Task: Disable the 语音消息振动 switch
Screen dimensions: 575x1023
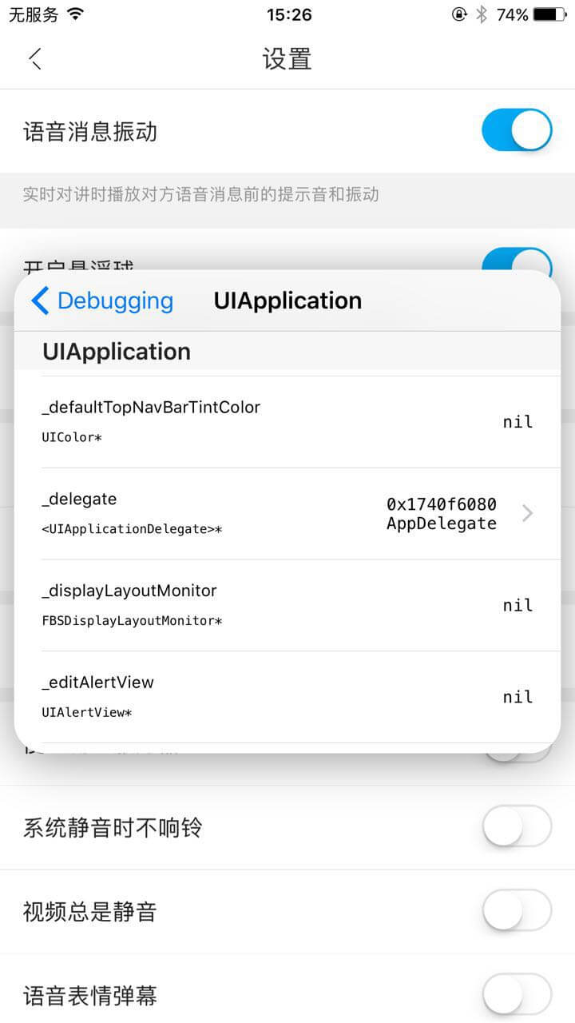Action: click(517, 130)
